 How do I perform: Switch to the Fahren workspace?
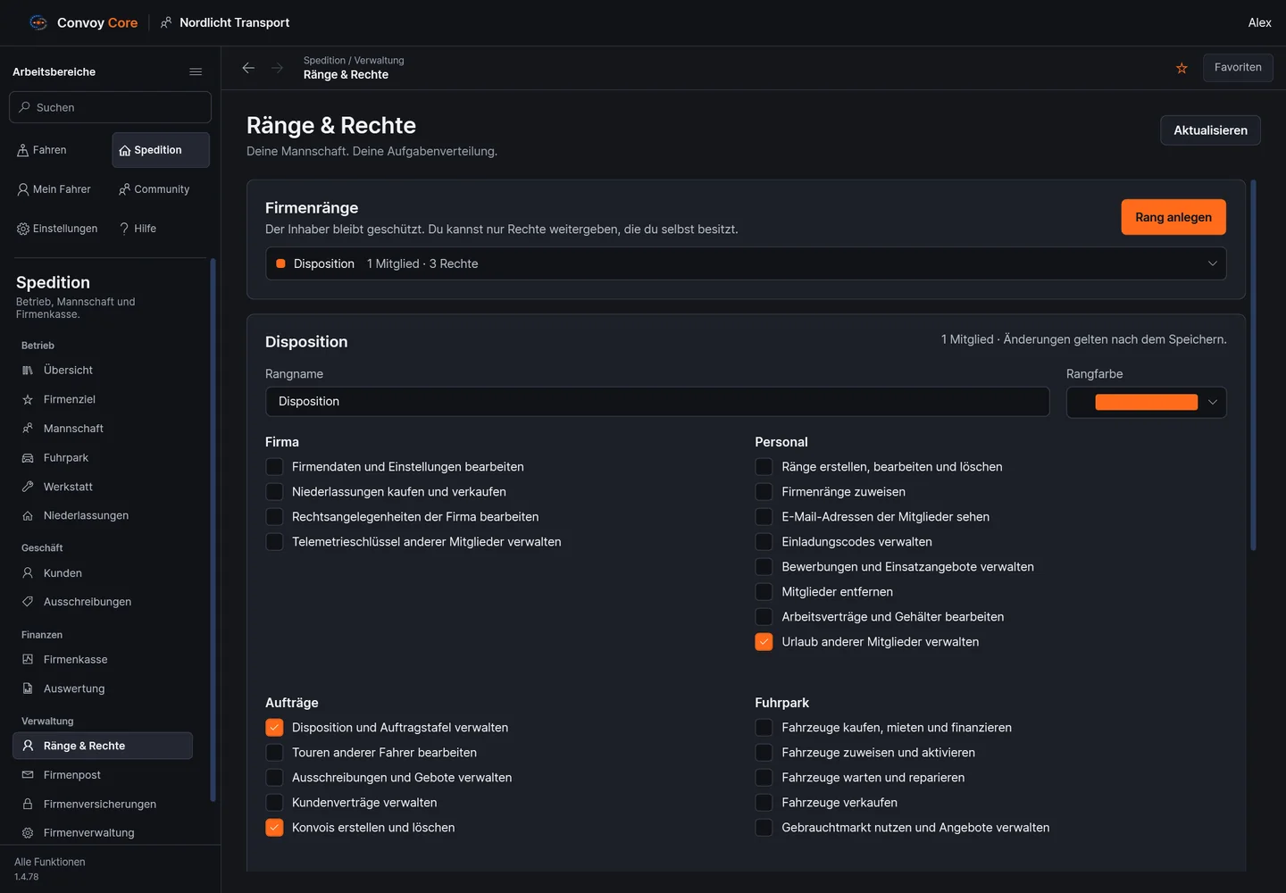tap(58, 150)
